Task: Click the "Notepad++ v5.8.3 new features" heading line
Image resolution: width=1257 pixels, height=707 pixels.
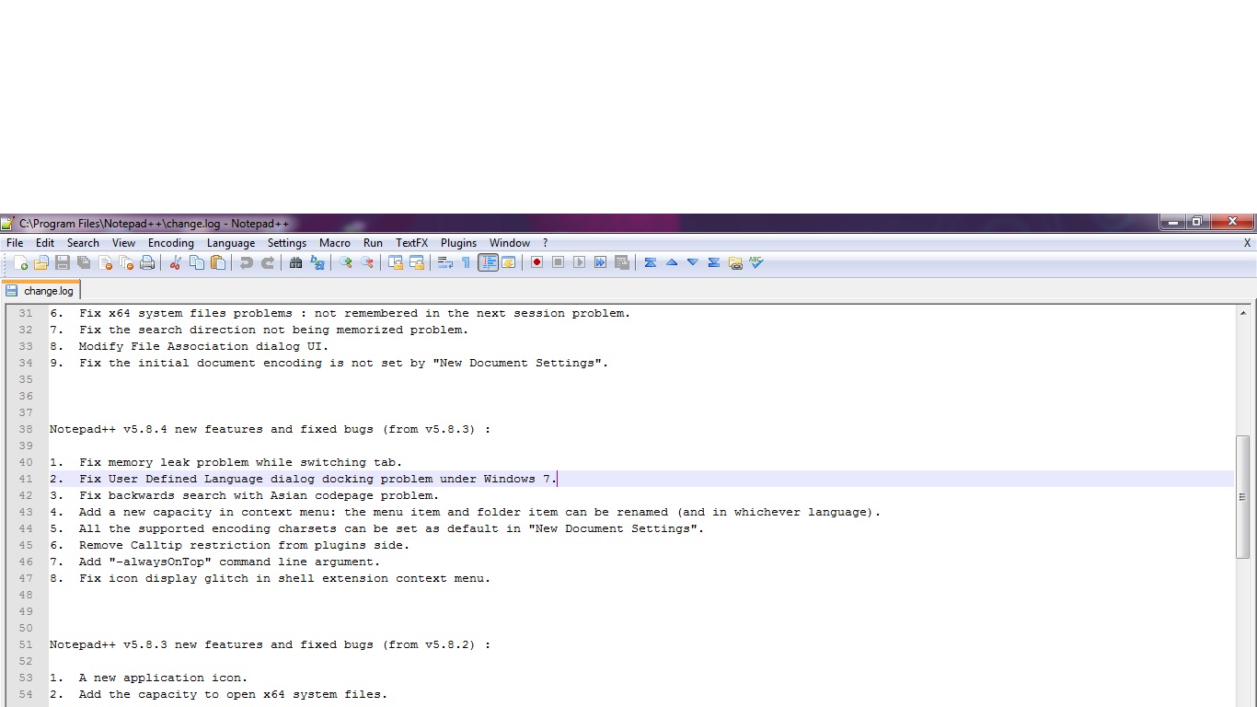Action: pos(271,644)
